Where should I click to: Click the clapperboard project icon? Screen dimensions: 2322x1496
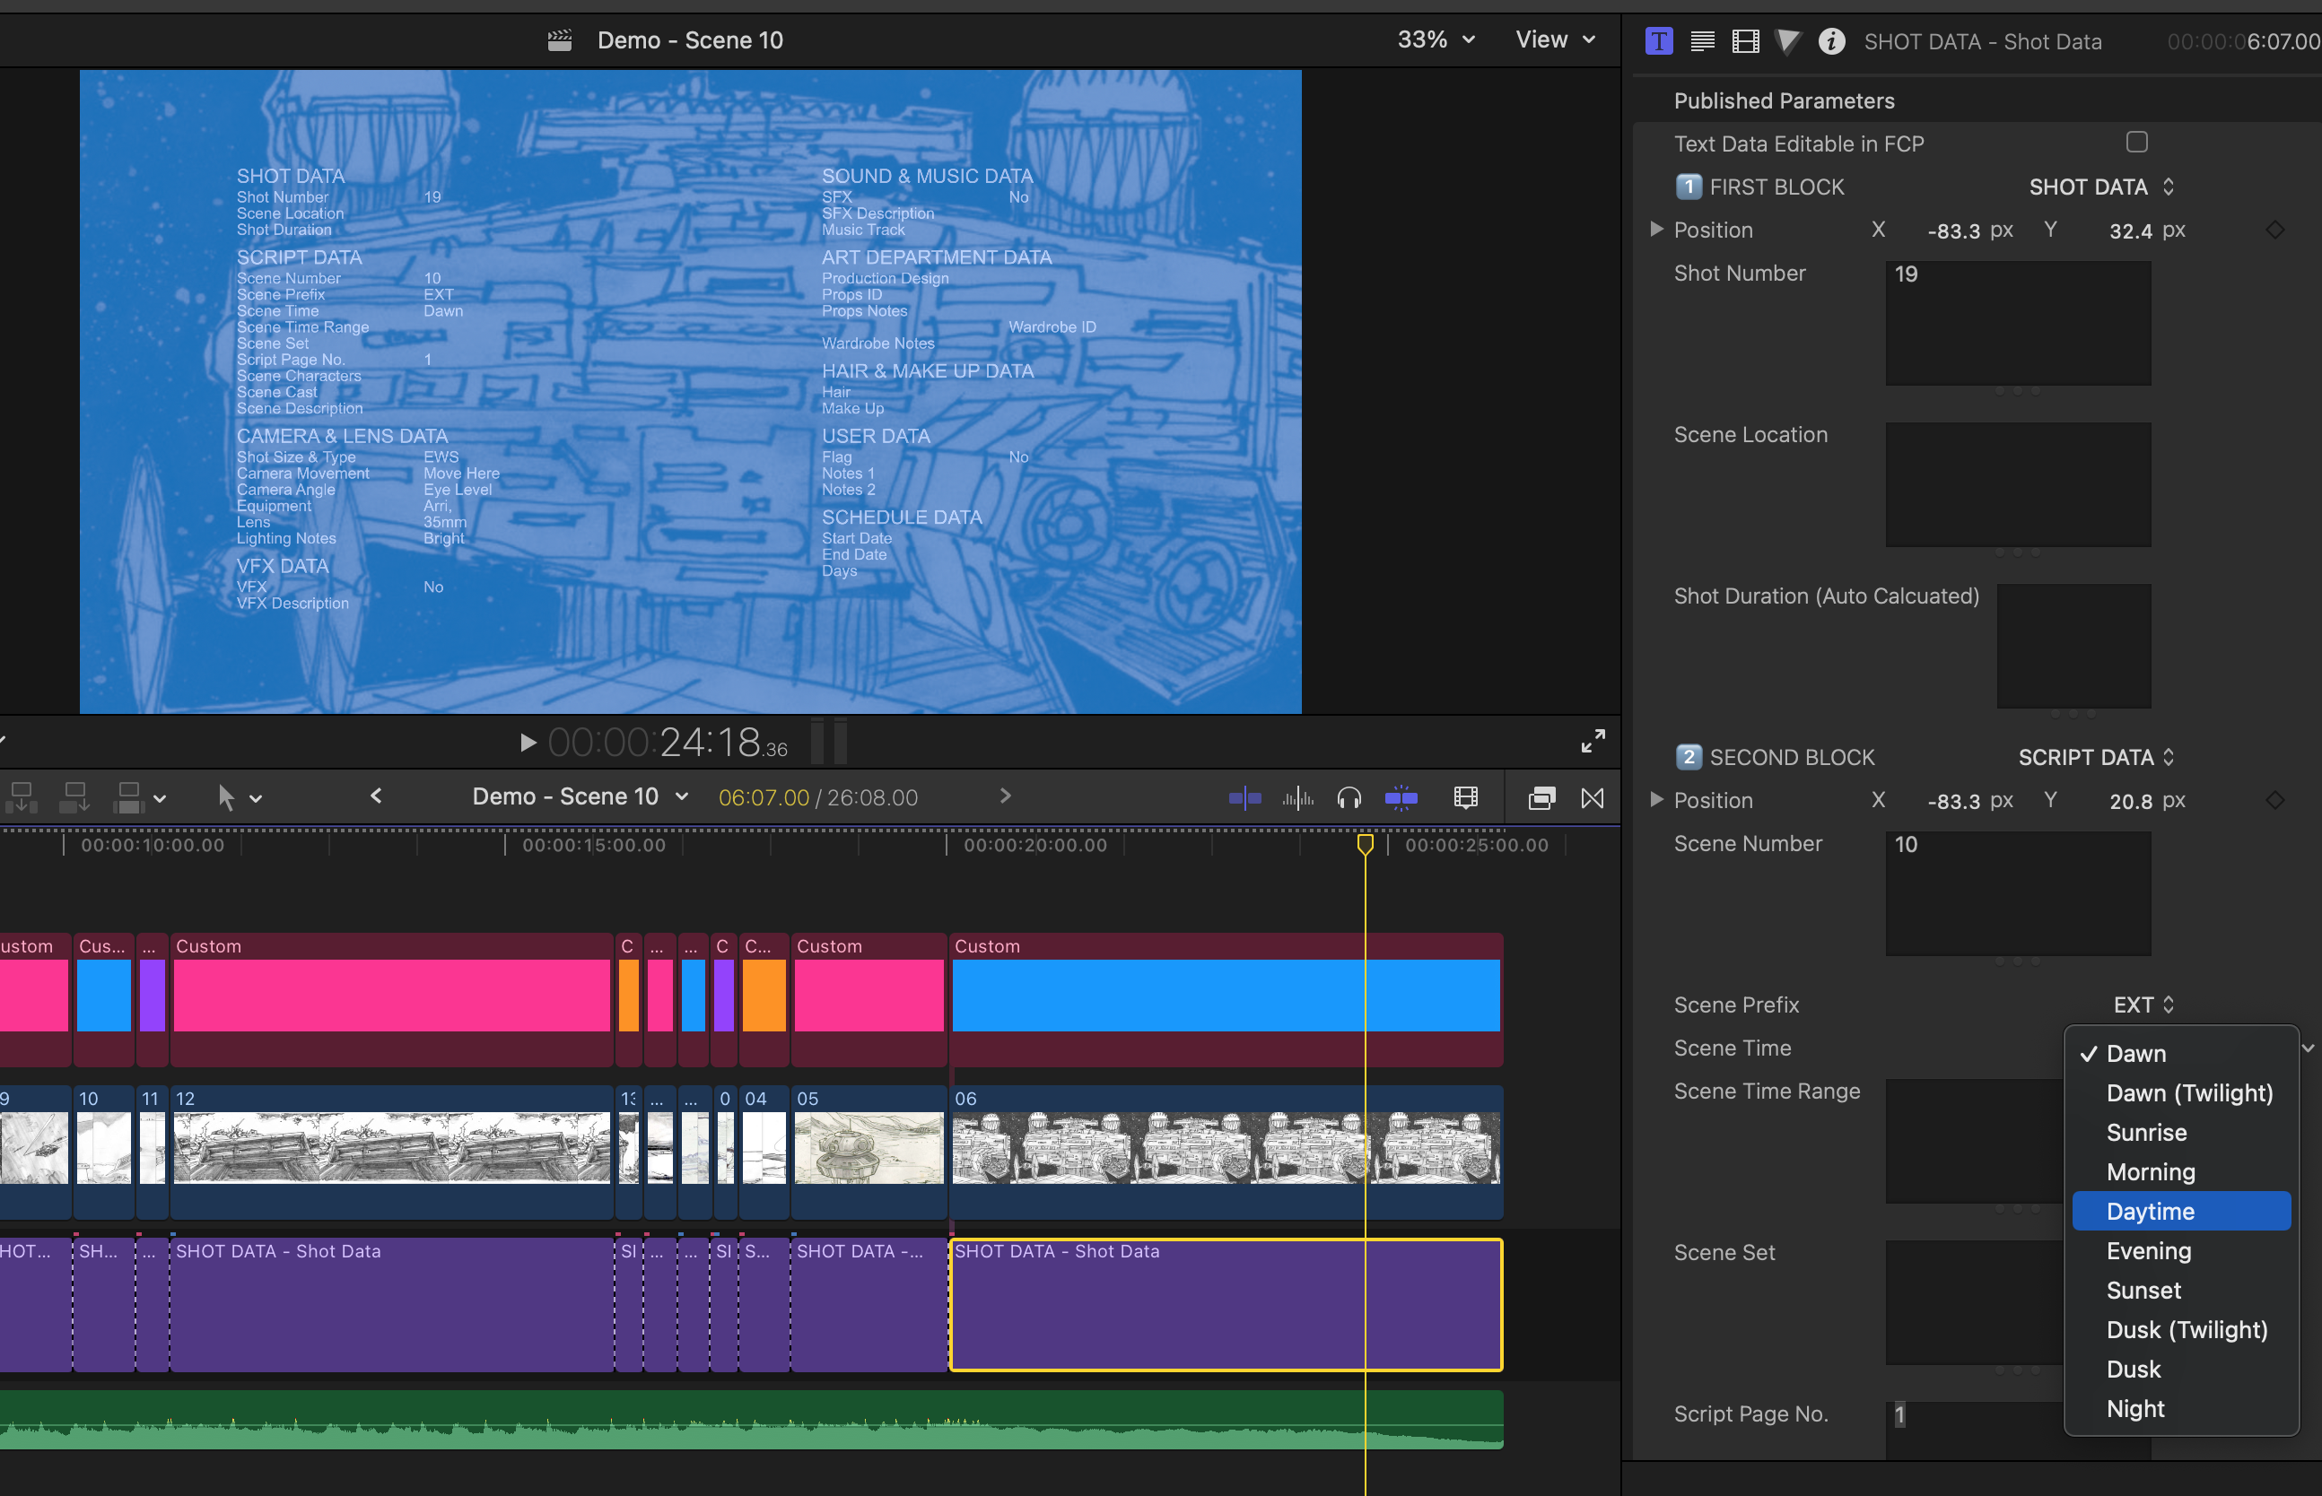tap(560, 39)
